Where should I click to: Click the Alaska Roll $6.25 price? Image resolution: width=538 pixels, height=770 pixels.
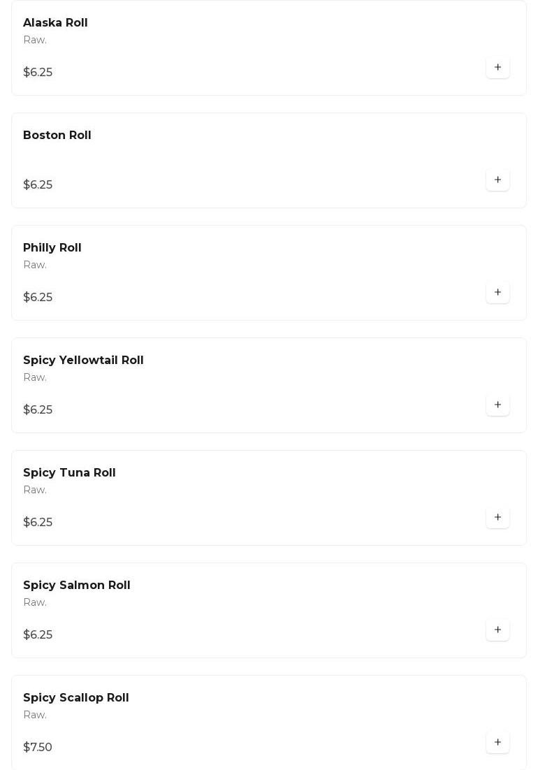[x=38, y=73]
